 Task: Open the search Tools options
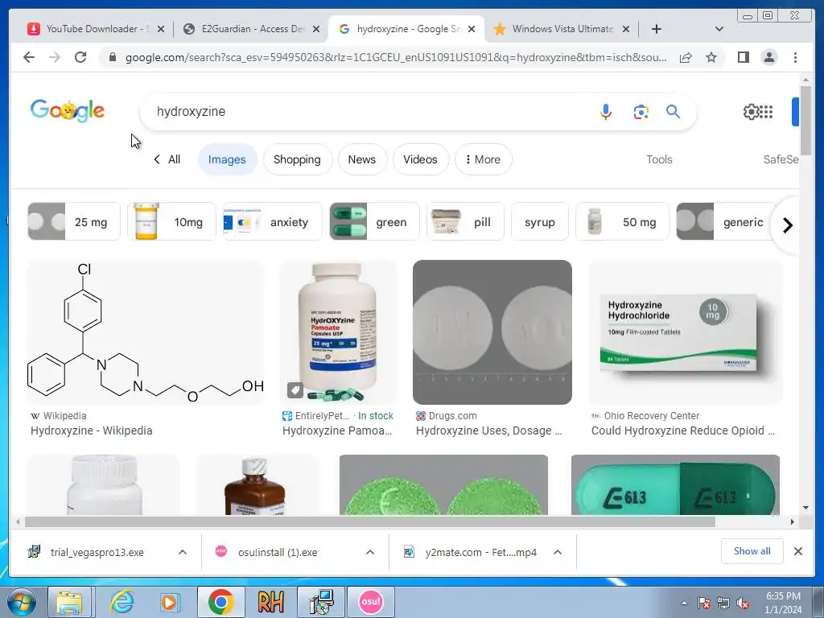point(659,159)
